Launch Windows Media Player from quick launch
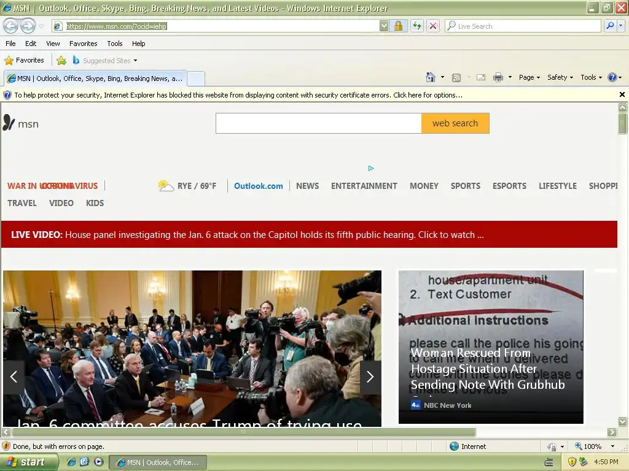This screenshot has height=471, width=629. 98,462
